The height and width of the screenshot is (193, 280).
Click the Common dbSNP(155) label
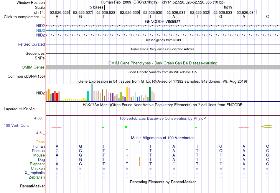point(26,76)
